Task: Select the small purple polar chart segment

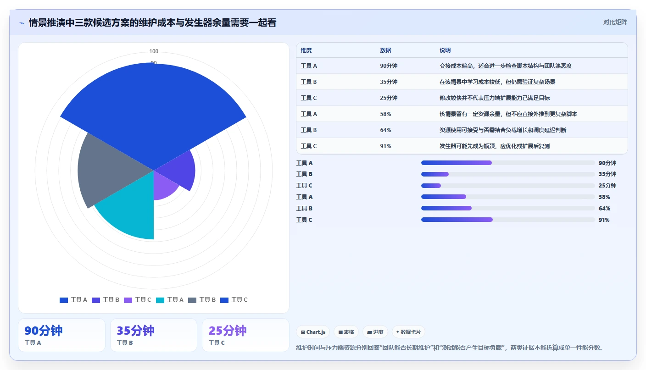Action: click(x=163, y=186)
